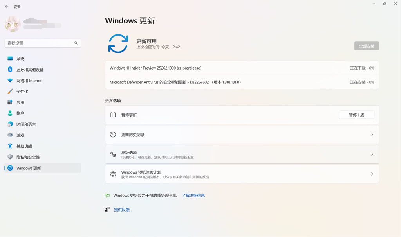
Task: Click the magnifier icon in search box
Action: 76,43
